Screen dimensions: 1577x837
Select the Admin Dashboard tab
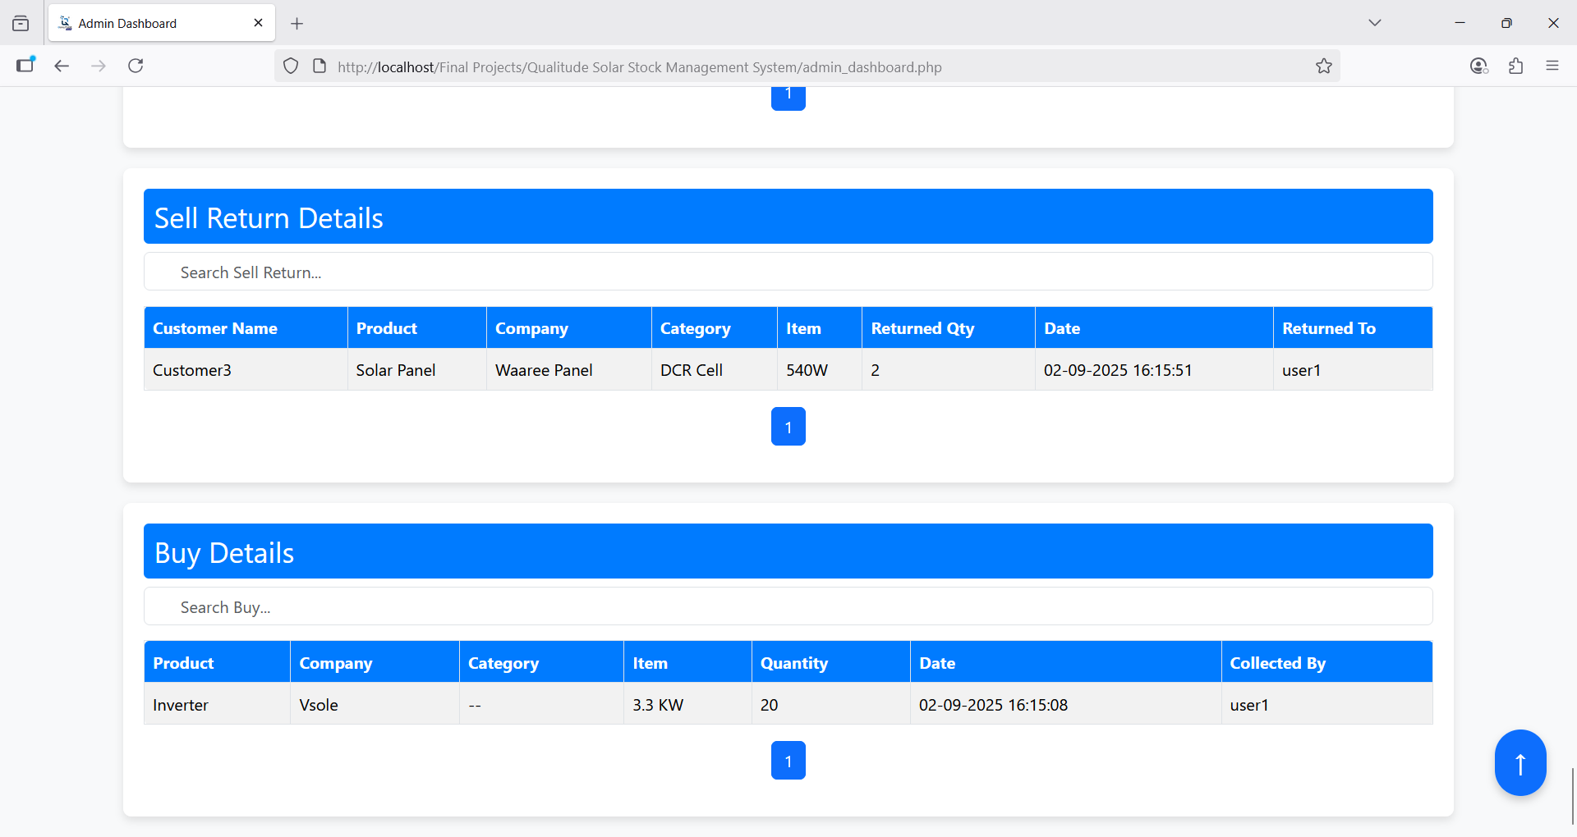(148, 23)
